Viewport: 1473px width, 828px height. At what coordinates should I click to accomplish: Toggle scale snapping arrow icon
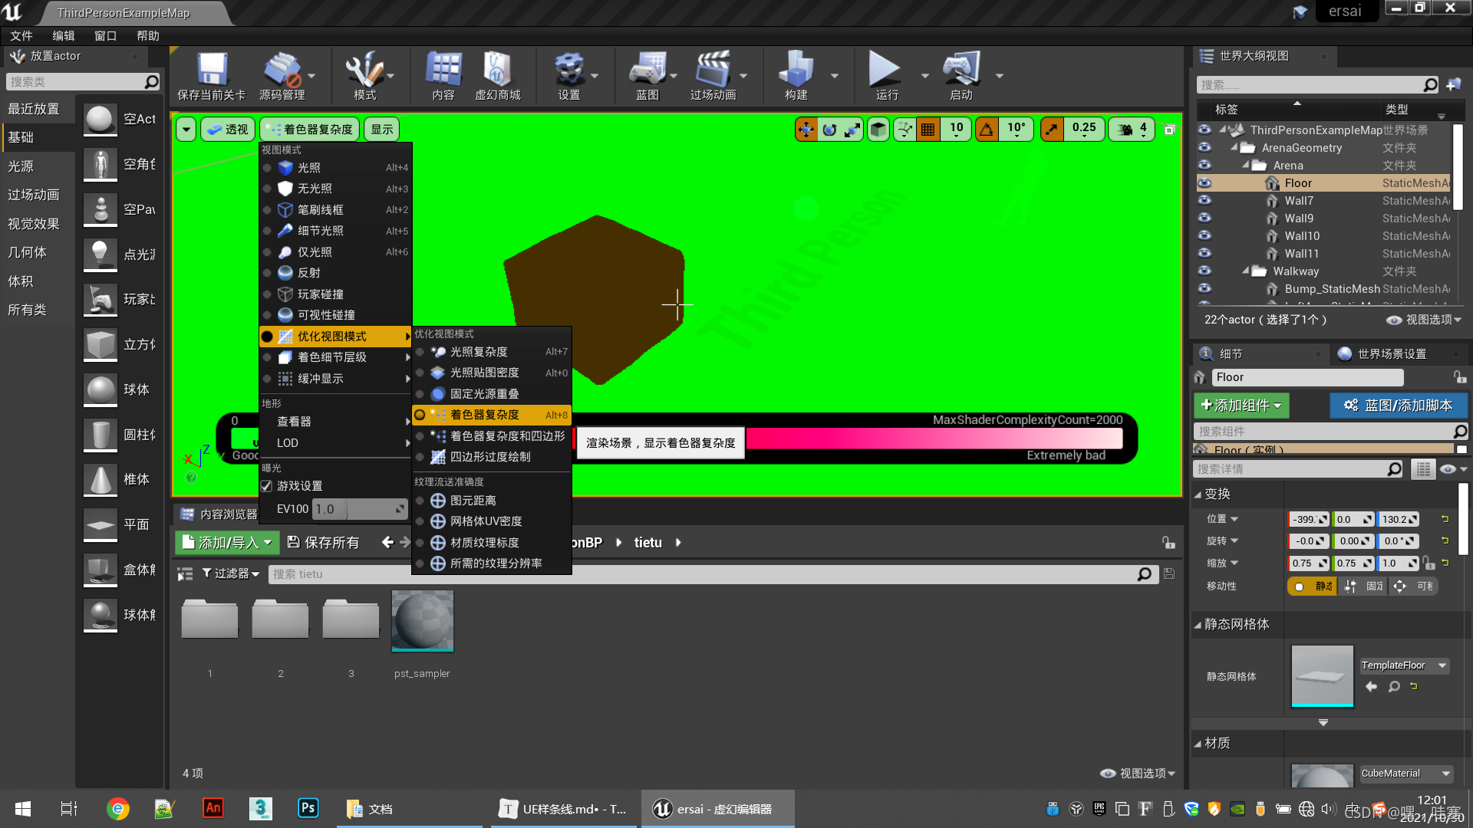(x=1052, y=130)
